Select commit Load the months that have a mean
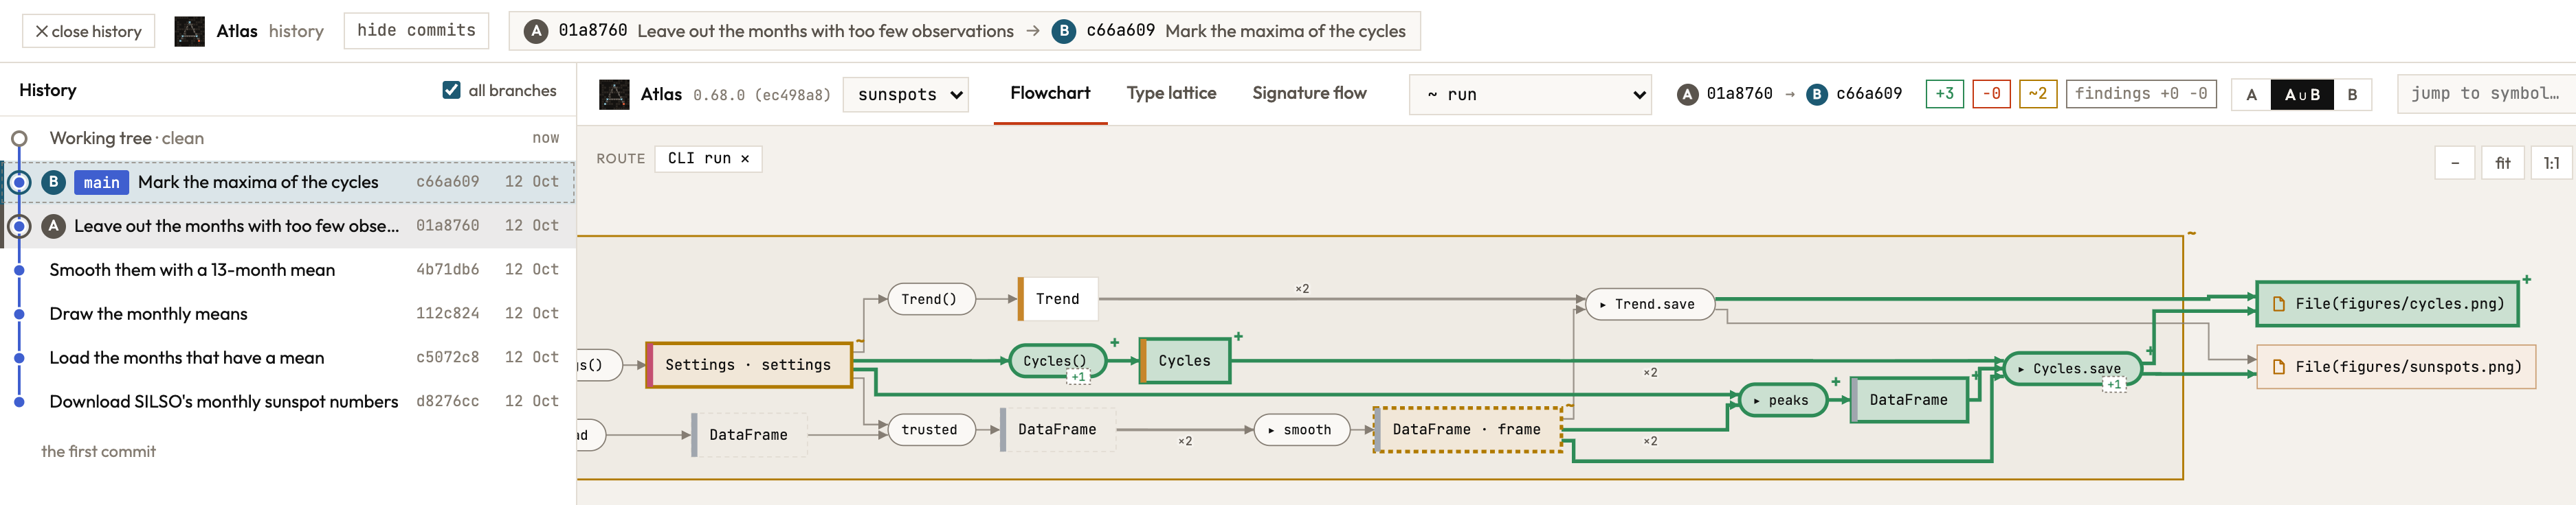 coord(288,358)
